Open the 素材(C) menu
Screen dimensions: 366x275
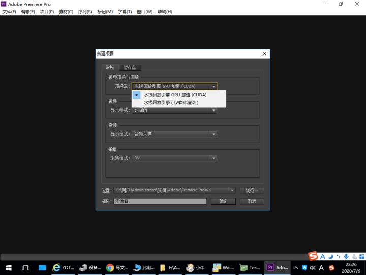[x=66, y=12]
